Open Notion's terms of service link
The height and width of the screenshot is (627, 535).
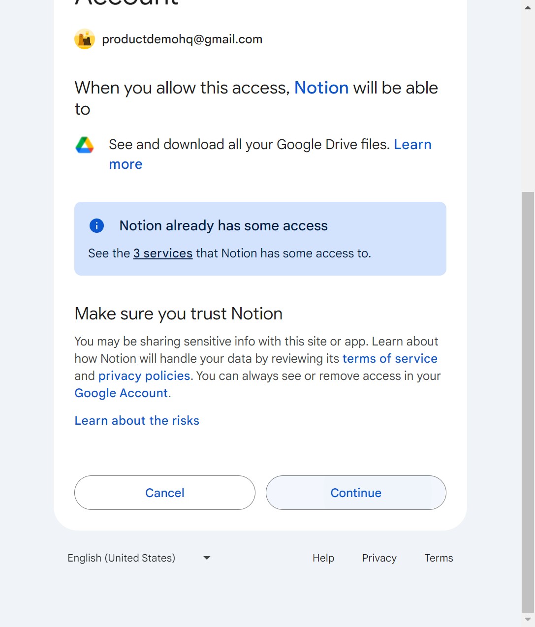pos(390,358)
